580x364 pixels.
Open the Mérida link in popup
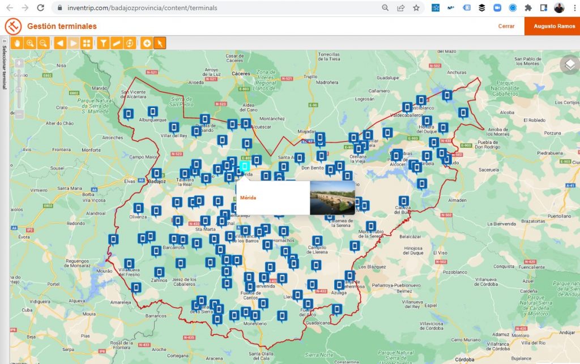248,198
